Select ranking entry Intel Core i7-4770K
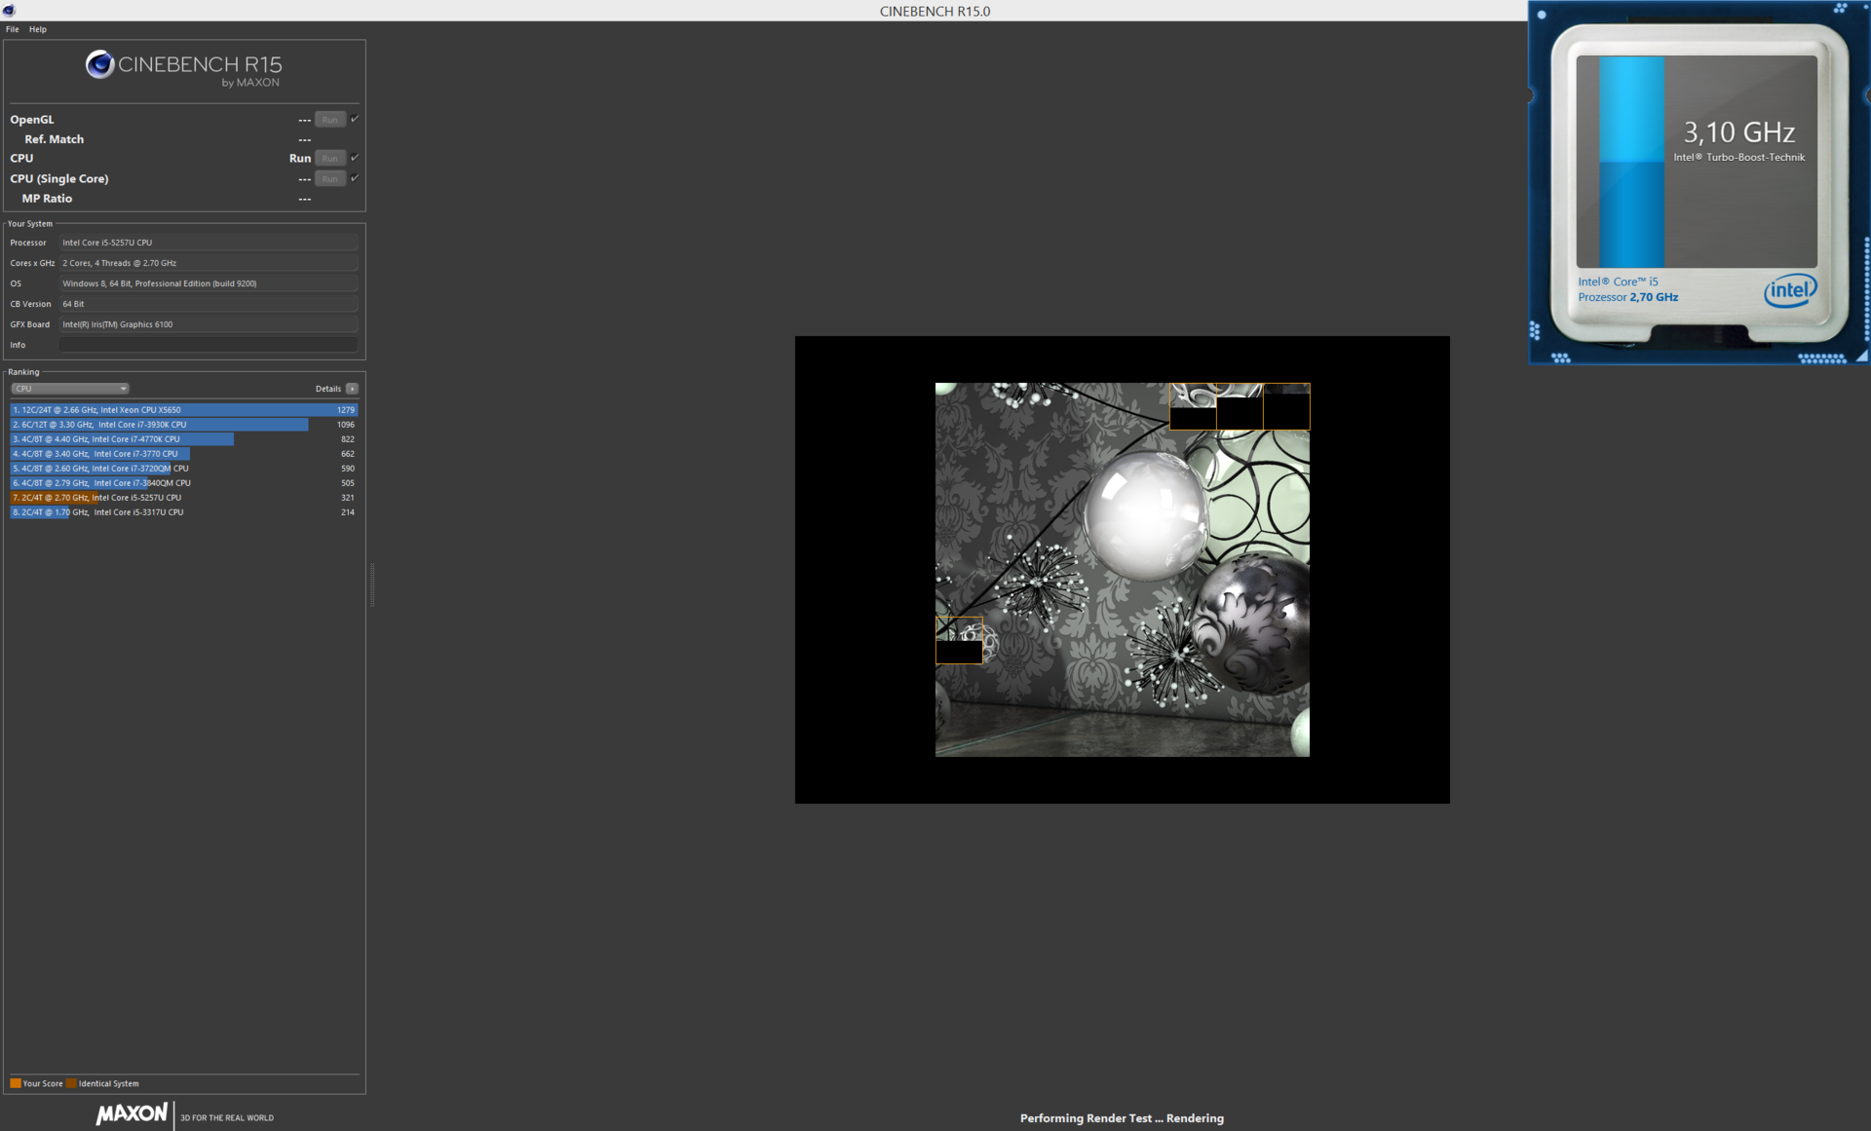Image resolution: width=1871 pixels, height=1131 pixels. (184, 439)
